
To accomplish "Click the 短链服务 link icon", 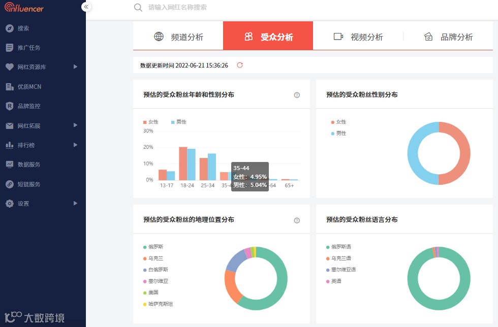I will click(10, 184).
